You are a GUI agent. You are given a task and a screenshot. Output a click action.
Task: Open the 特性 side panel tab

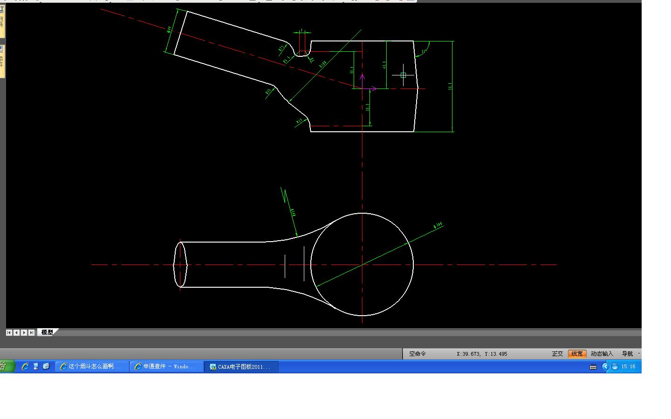2,61
